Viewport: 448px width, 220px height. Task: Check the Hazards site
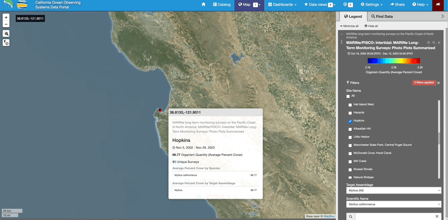350,113
